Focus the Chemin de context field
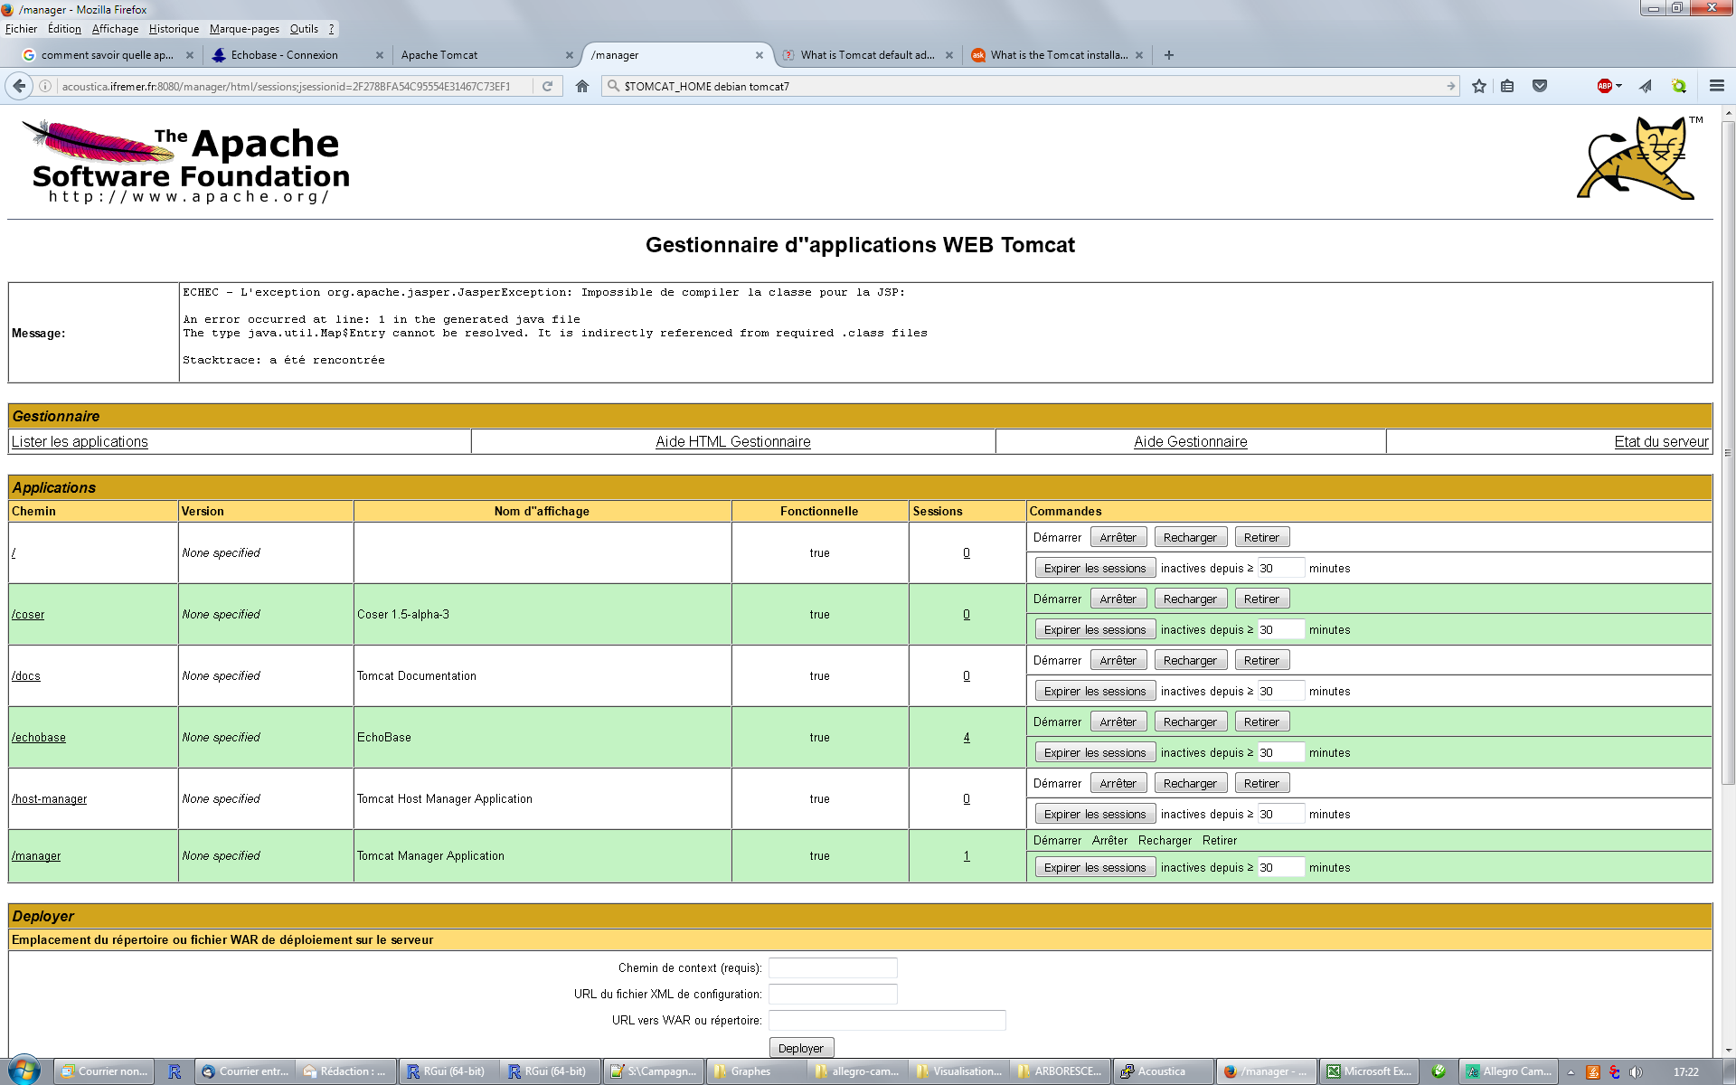1736x1085 pixels. [x=833, y=967]
